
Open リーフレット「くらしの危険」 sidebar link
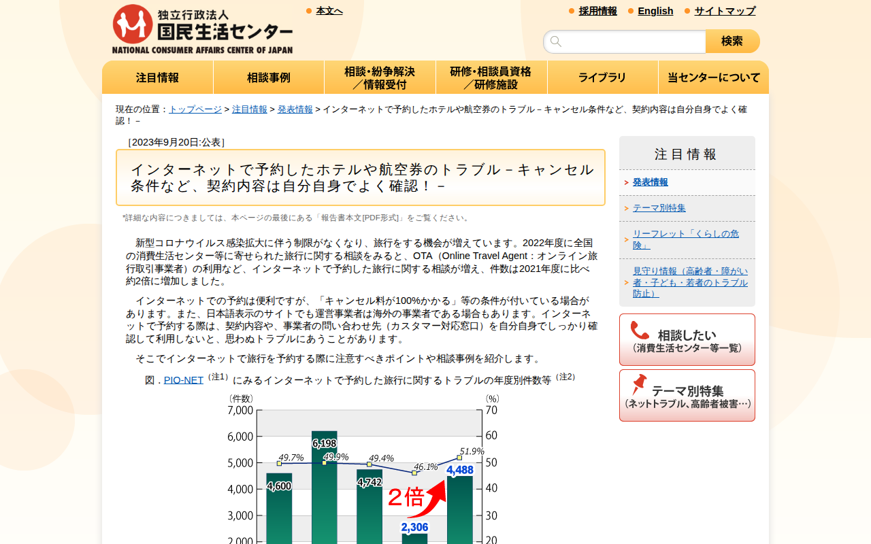click(686, 239)
